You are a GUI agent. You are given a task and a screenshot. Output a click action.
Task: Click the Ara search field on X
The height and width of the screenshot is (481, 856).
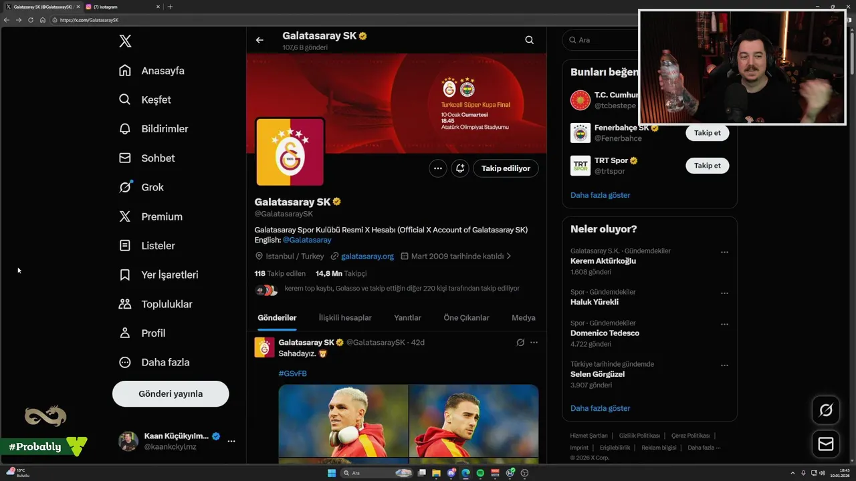point(599,40)
